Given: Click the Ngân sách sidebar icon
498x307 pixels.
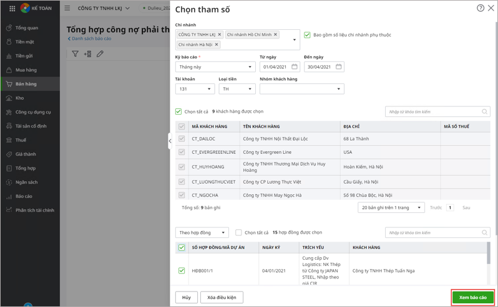Looking at the screenshot, I should [9, 182].
